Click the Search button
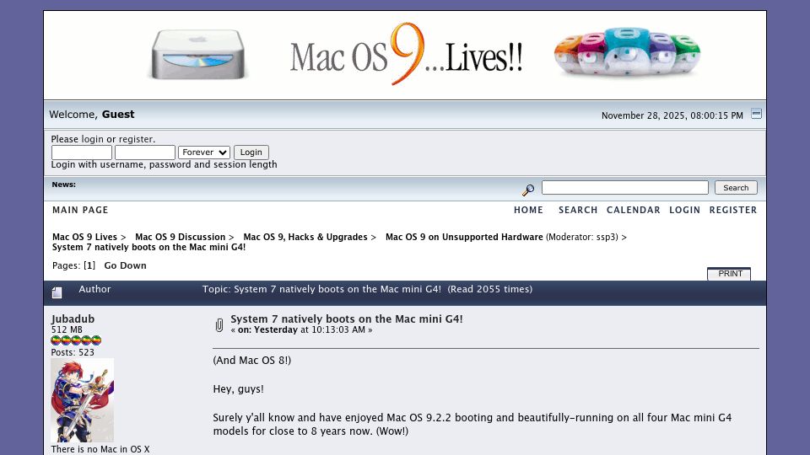 (736, 188)
